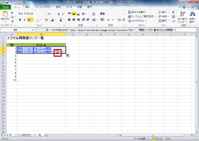Click the Paste (貼り付け) icon

5,14
